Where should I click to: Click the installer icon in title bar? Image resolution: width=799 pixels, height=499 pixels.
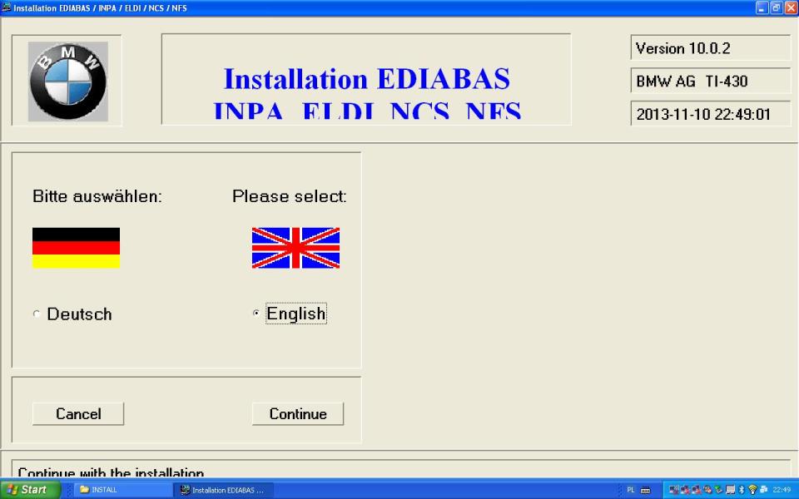[7, 7]
